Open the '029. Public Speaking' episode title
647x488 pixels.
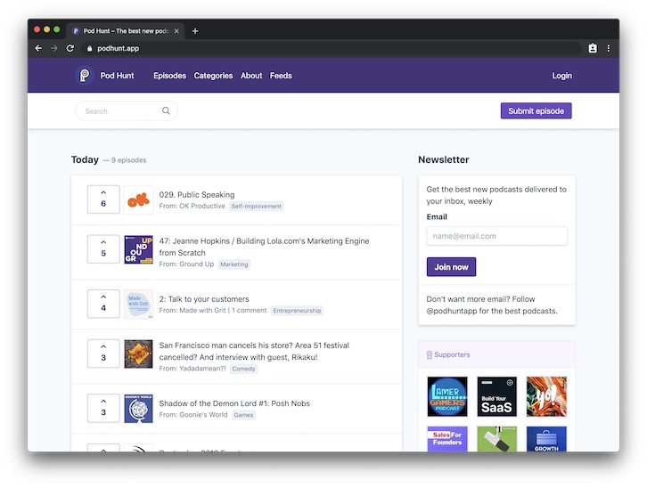click(197, 194)
